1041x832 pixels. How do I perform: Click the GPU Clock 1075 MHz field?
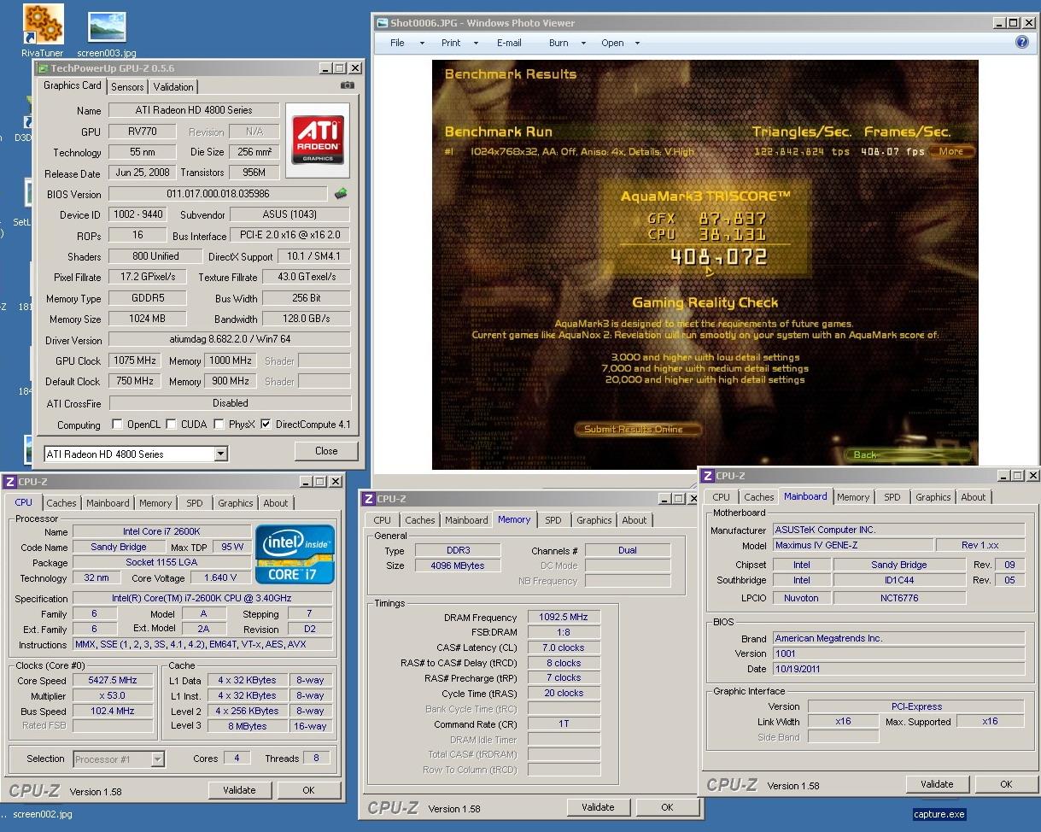point(137,360)
